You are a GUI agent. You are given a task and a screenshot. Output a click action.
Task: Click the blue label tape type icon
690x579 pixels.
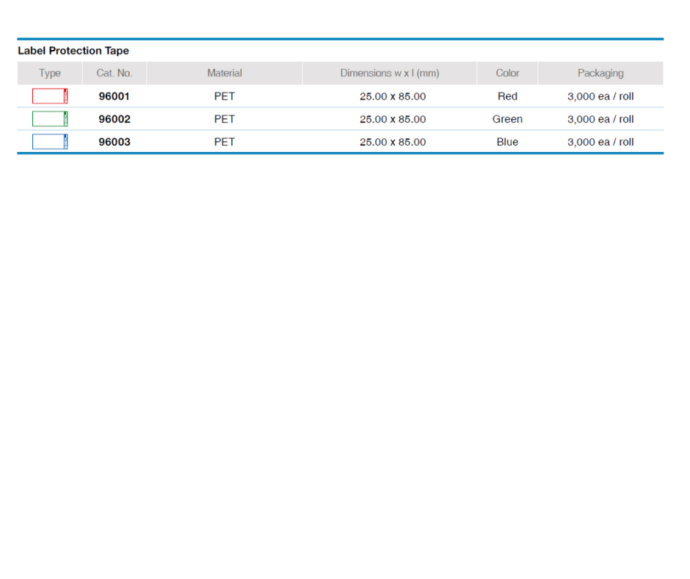click(x=50, y=142)
